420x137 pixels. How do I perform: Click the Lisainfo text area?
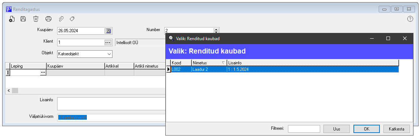[111, 103]
